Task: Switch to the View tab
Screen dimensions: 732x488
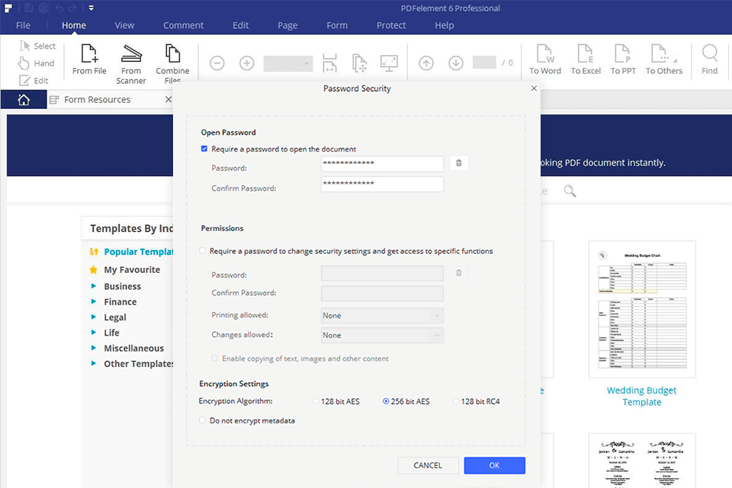Action: (x=124, y=25)
